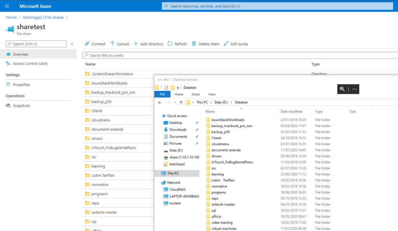Open 'testorage2 | File shares' breadcrumb link
Screen dimensions: 398x231
44,17
